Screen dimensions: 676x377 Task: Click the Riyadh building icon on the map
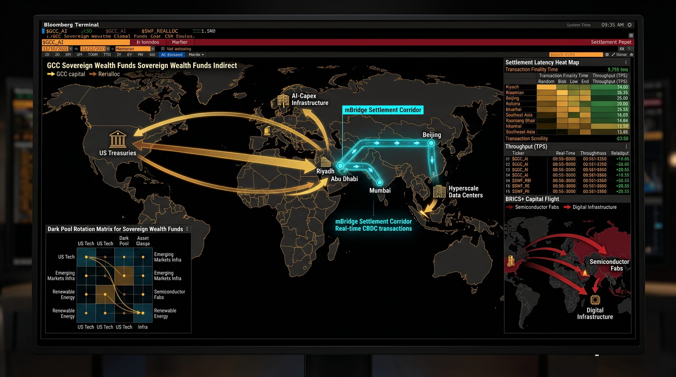pos(326,161)
